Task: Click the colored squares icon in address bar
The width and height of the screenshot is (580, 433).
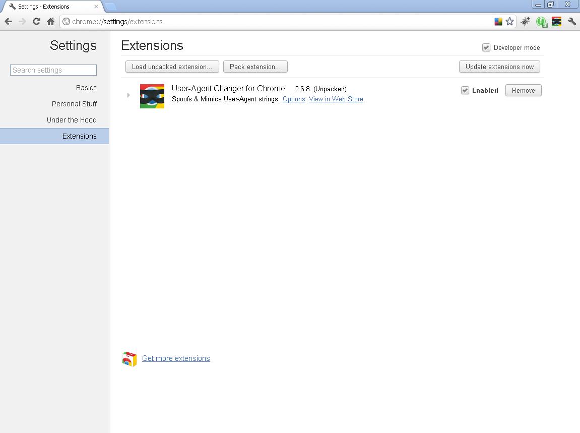Action: tap(498, 22)
